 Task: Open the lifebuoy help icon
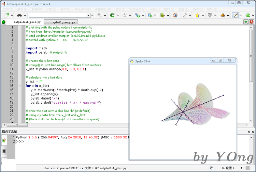[x=175, y=15]
